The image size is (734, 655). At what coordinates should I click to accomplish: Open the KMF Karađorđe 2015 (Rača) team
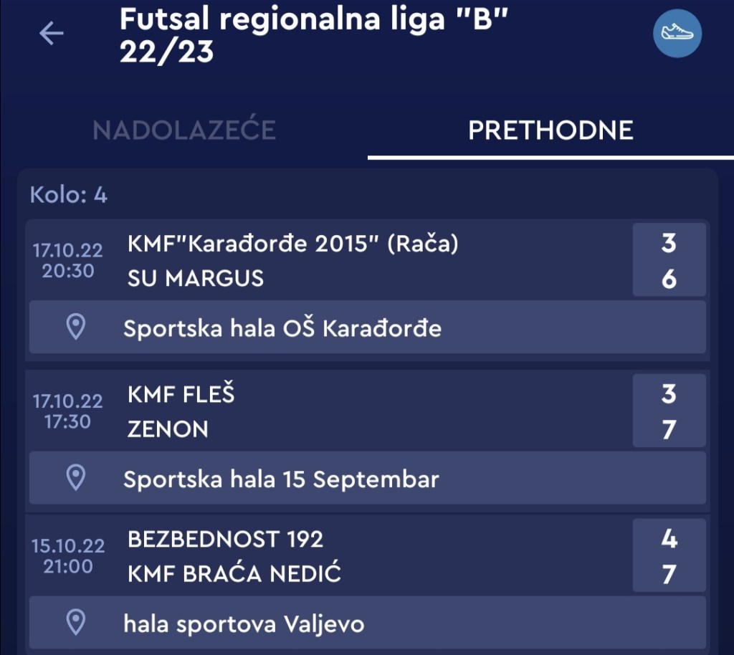click(292, 244)
